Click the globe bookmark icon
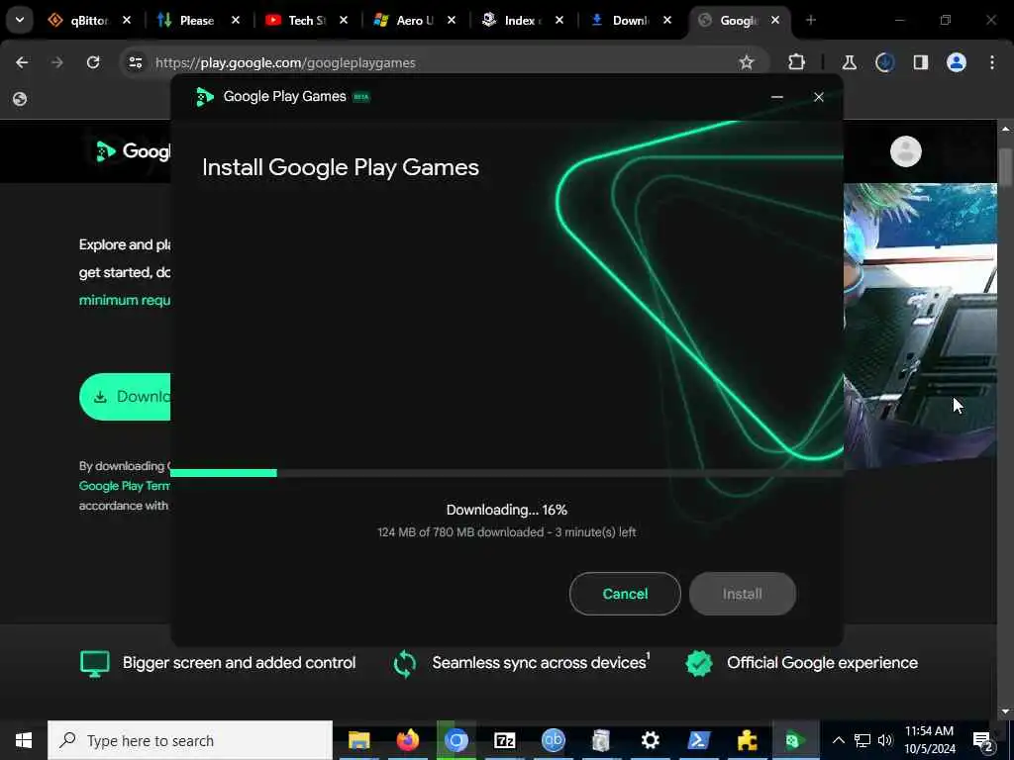Screen dimensions: 1014x760 coord(20,99)
